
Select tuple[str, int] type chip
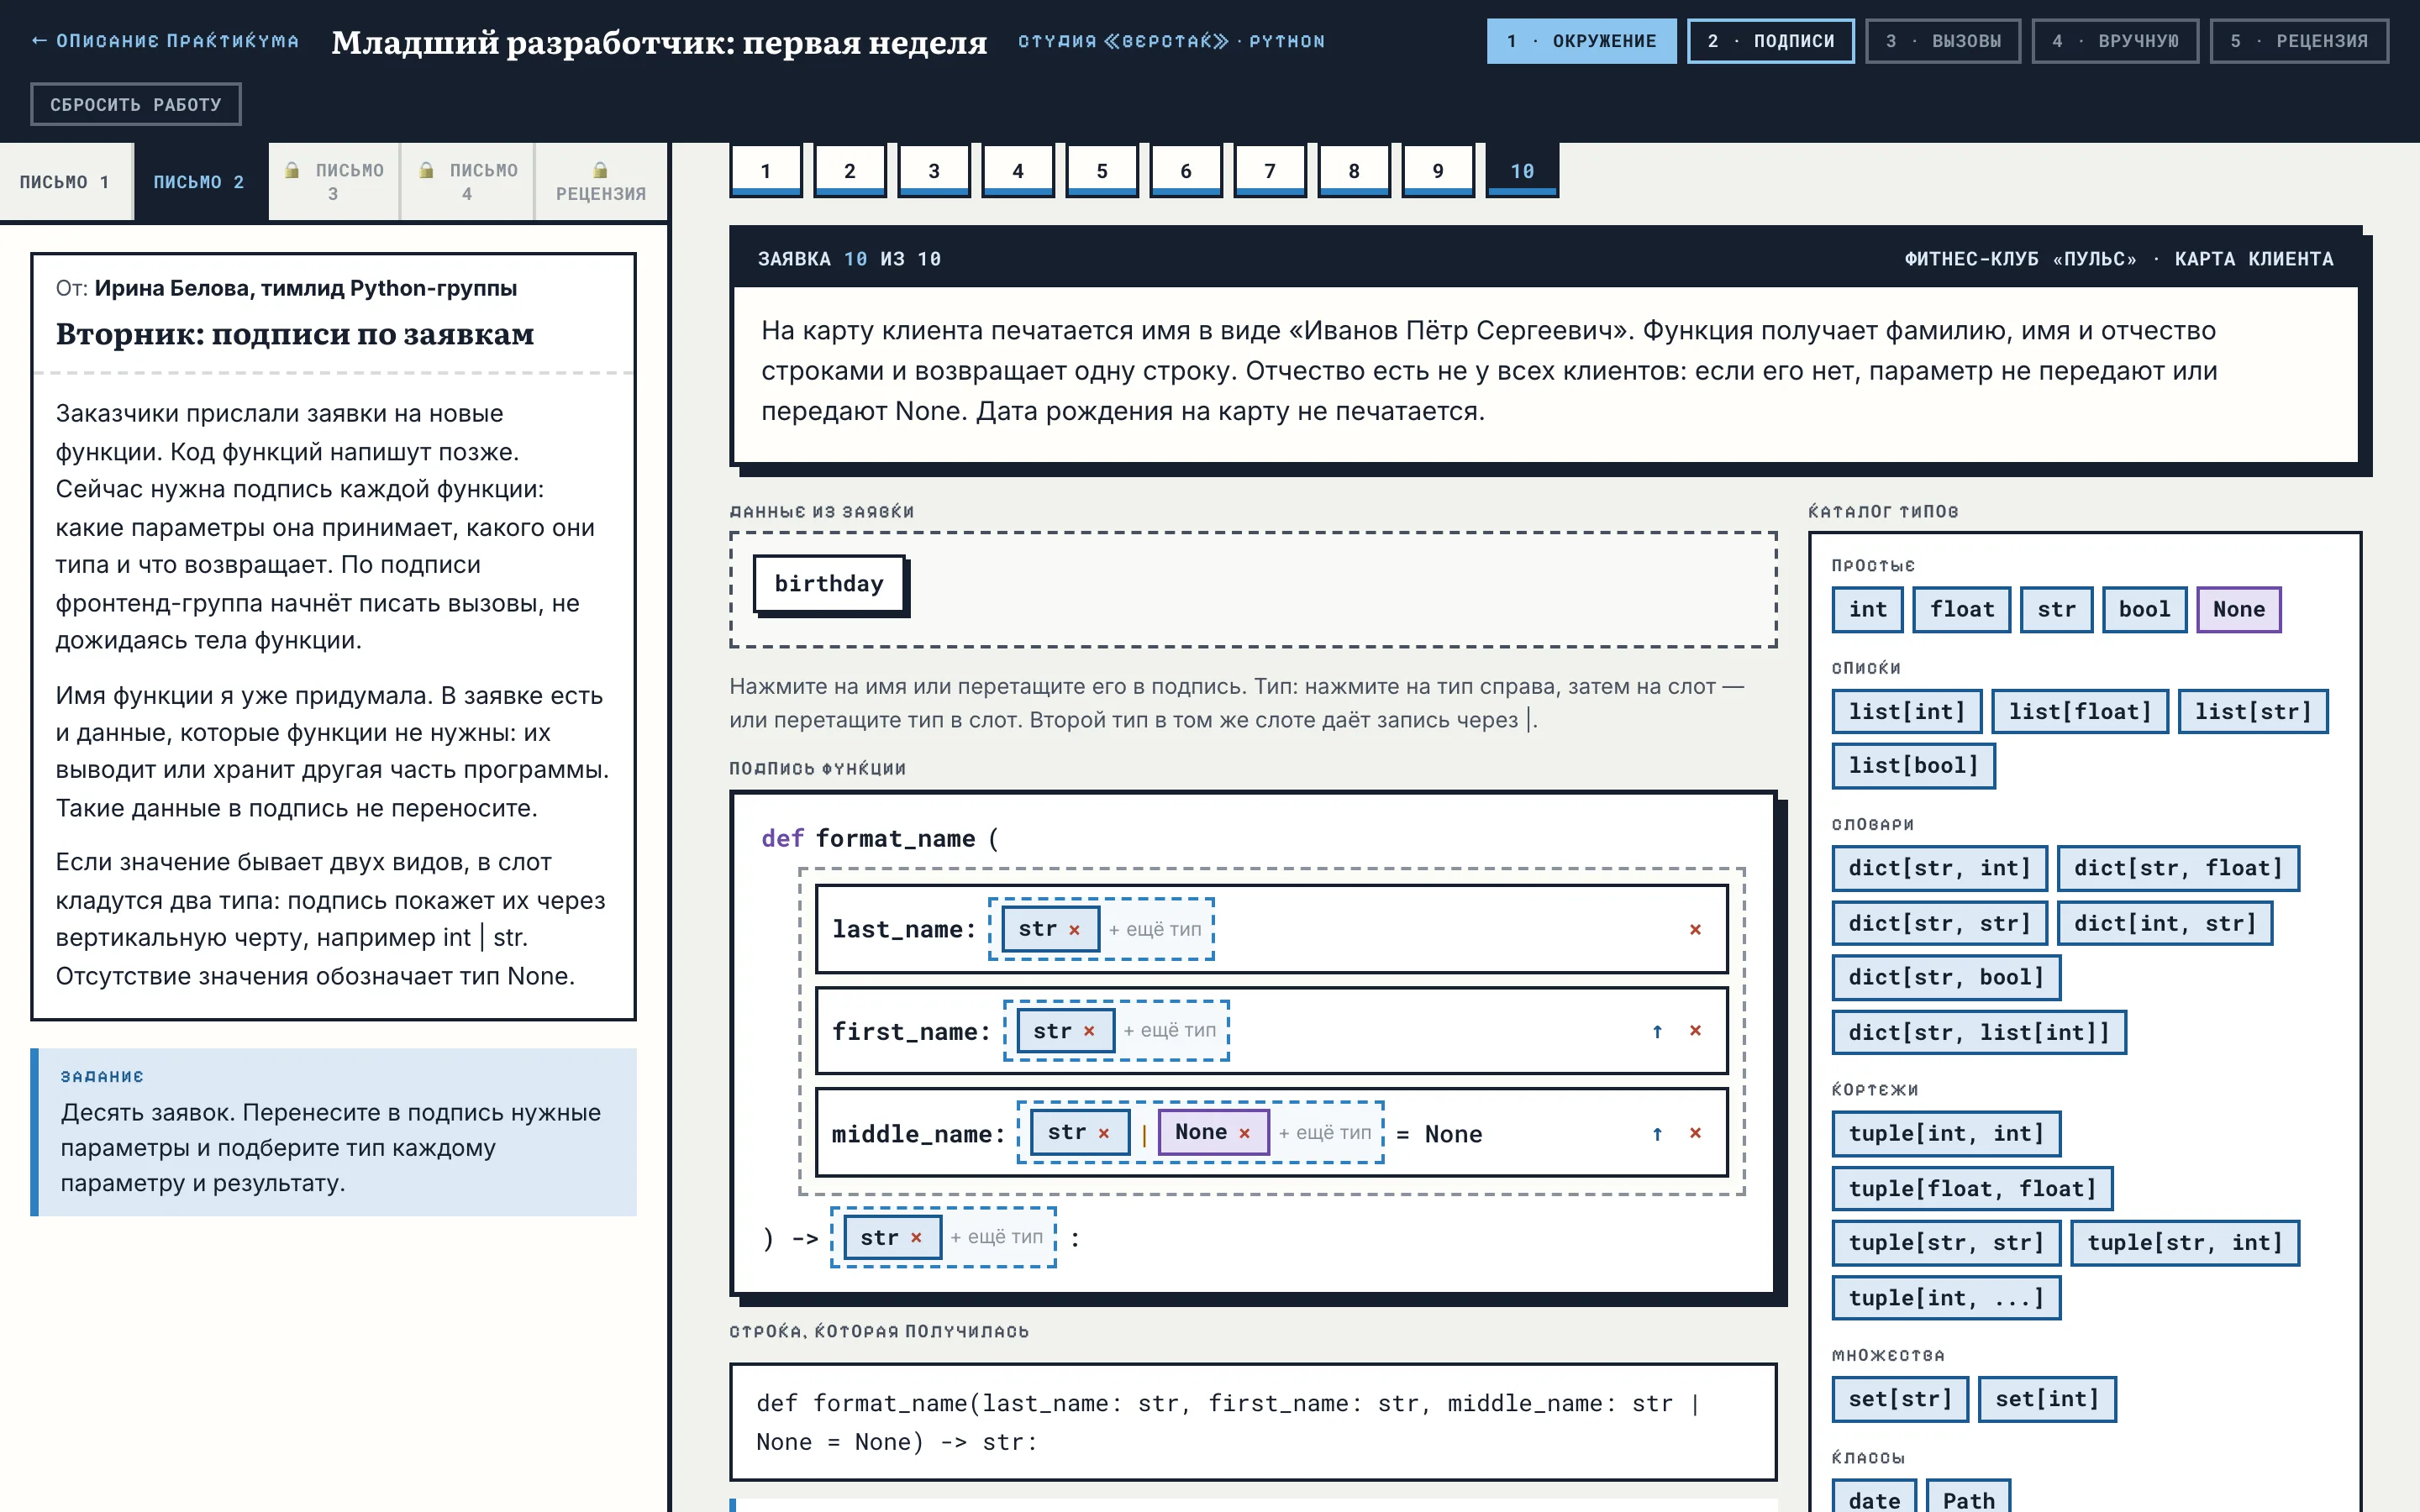2185,1243
